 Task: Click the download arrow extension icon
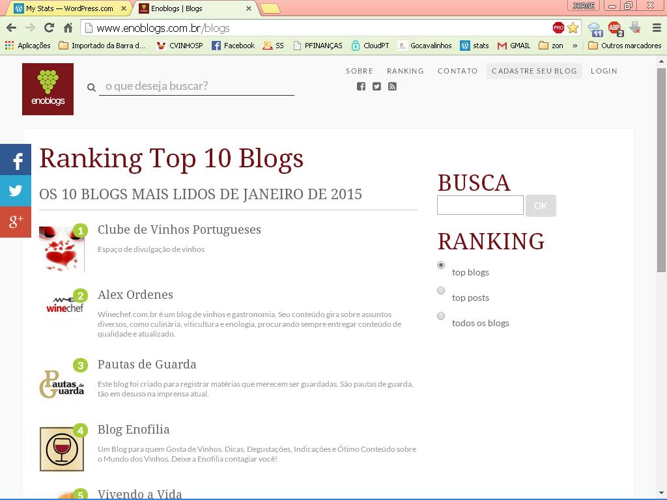pyautogui.click(x=635, y=28)
